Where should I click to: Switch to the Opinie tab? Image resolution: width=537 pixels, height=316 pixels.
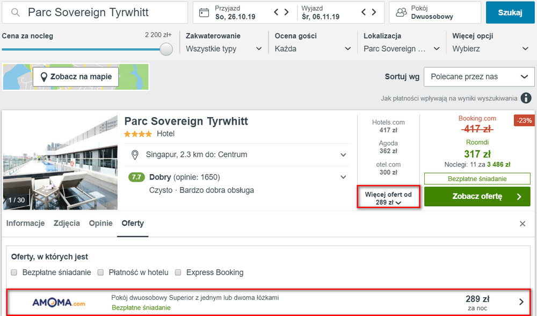coord(101,224)
